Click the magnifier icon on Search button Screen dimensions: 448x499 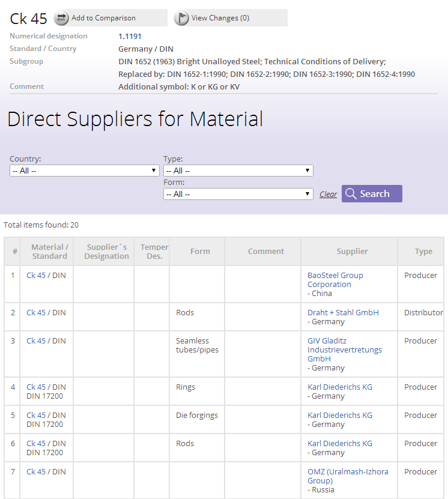click(x=351, y=193)
